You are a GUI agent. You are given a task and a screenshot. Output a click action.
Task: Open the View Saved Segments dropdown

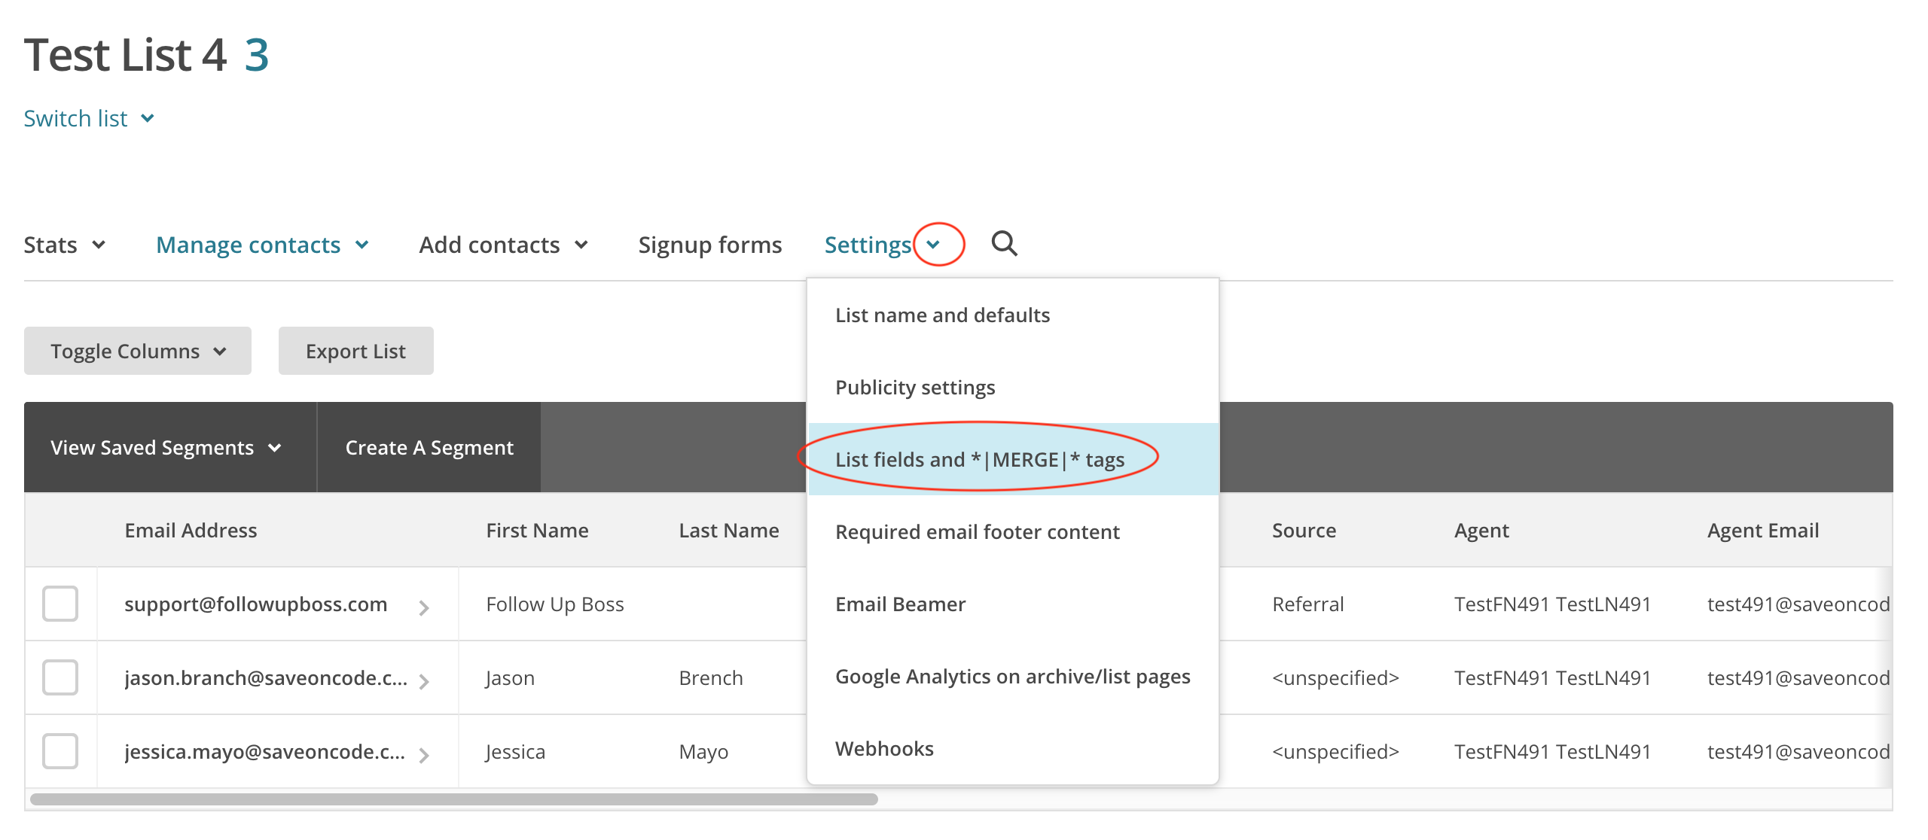166,448
